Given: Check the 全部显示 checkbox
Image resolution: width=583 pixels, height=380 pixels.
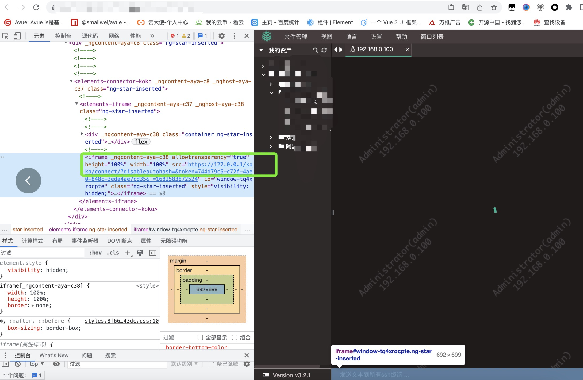Looking at the screenshot, I should (200, 338).
